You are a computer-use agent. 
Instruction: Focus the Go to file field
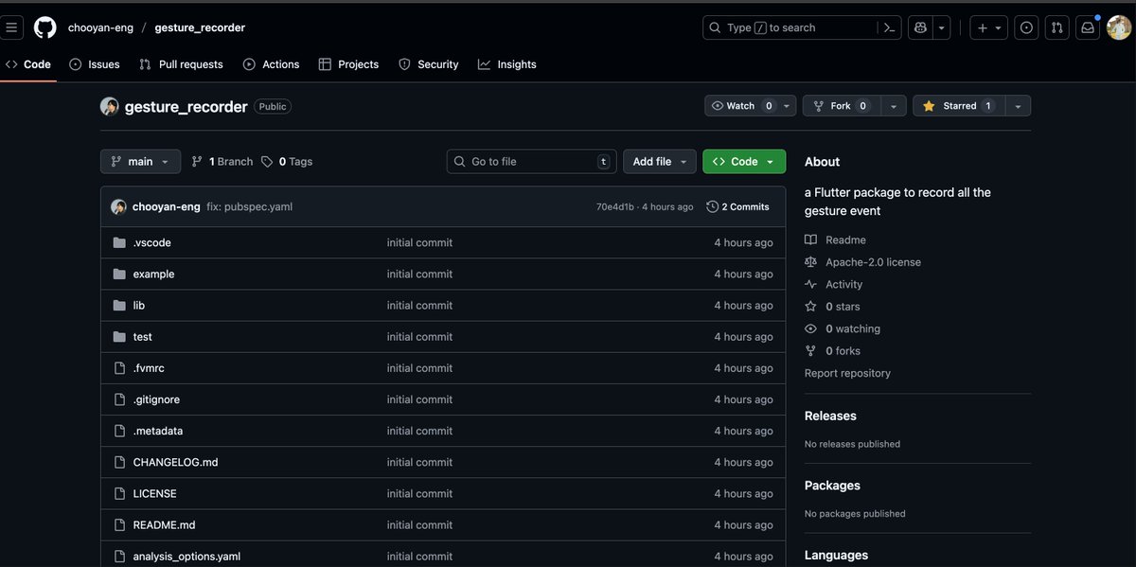coord(531,162)
